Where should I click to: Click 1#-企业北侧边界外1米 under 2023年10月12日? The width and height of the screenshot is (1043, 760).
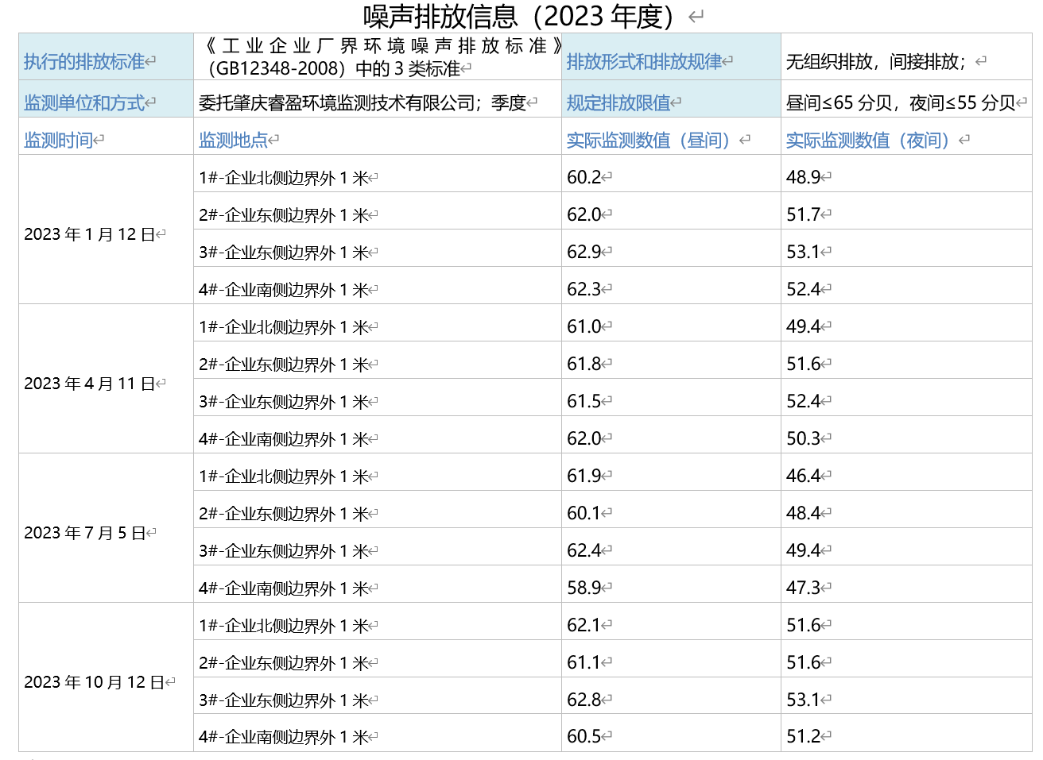pos(283,626)
